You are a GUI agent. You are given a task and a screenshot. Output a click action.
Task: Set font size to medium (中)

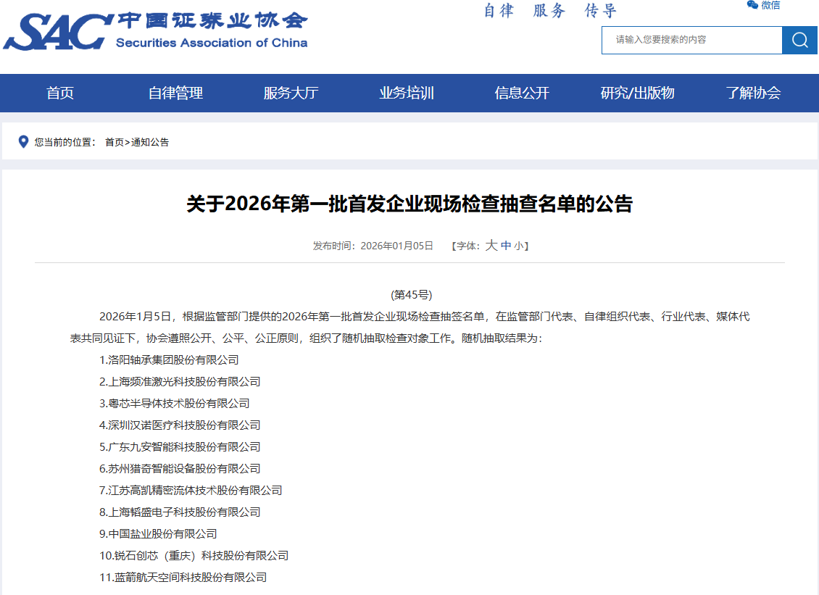506,246
